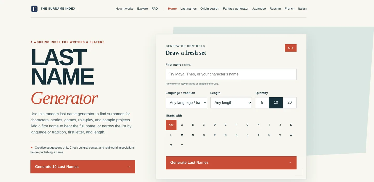The width and height of the screenshot is (374, 182).
Task: Choose starting letter X
Action: 171,145
